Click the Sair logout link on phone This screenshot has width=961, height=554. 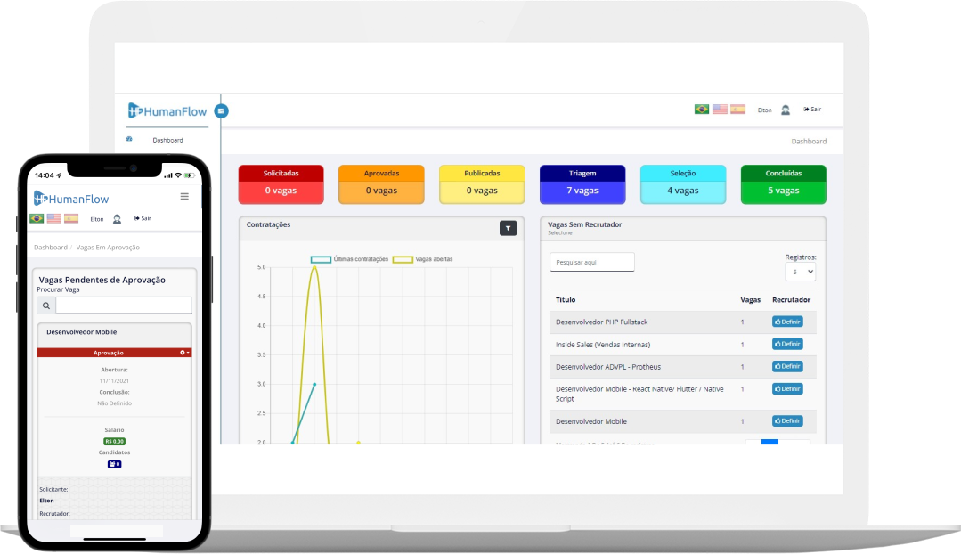pyautogui.click(x=143, y=218)
